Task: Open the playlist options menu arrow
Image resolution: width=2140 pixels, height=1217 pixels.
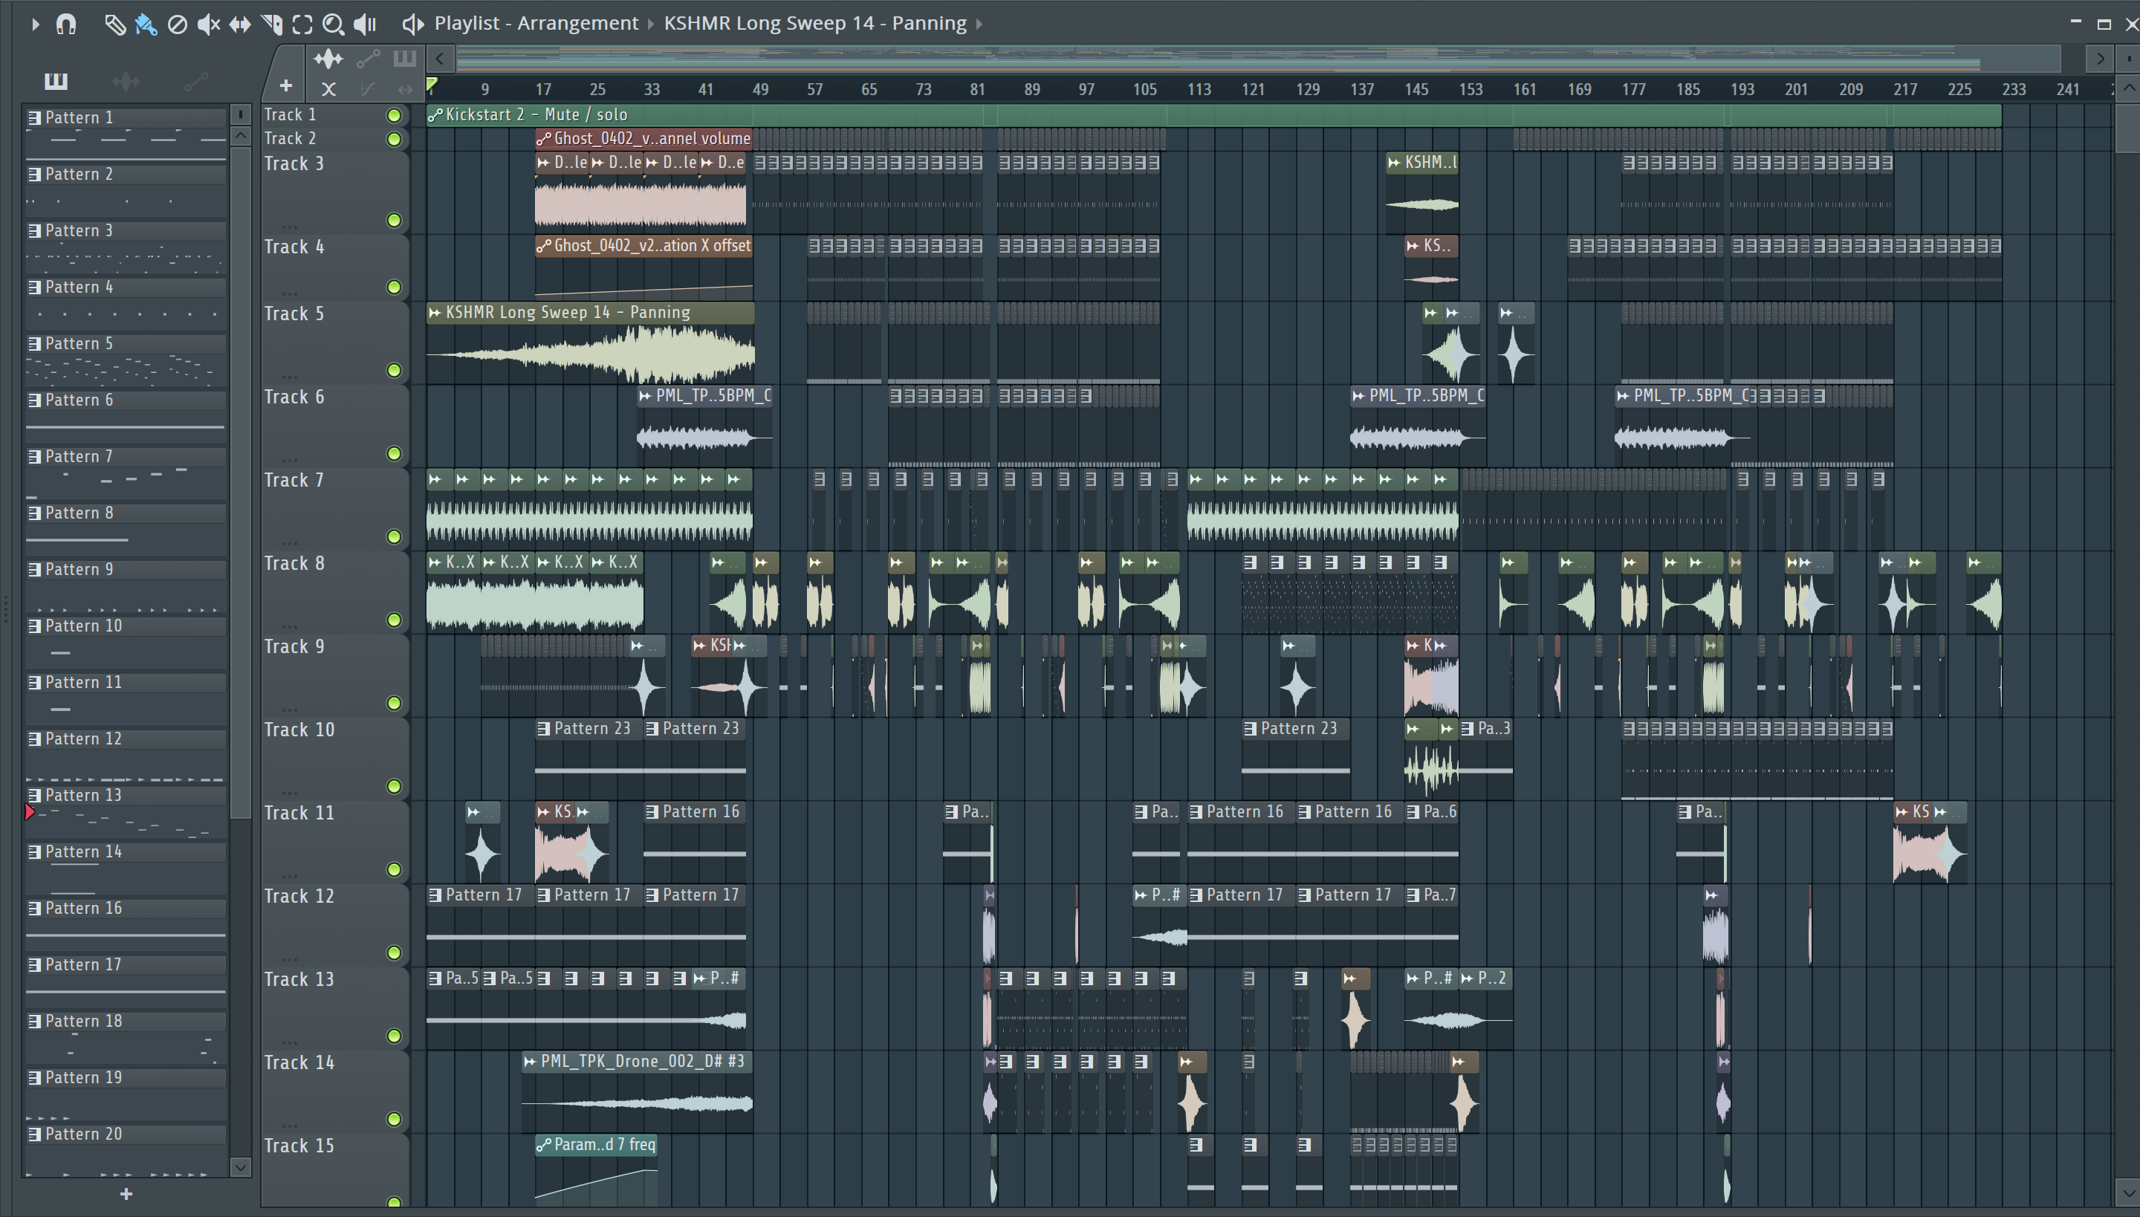Action: coord(34,25)
